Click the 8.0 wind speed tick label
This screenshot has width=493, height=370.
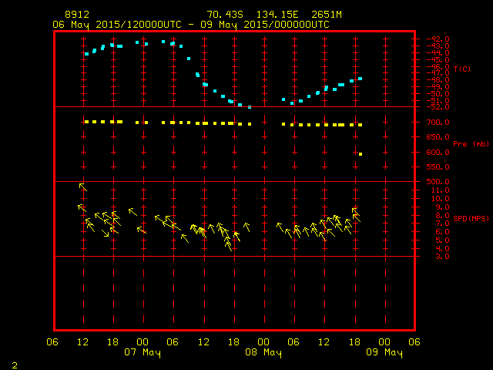pyautogui.click(x=442, y=216)
